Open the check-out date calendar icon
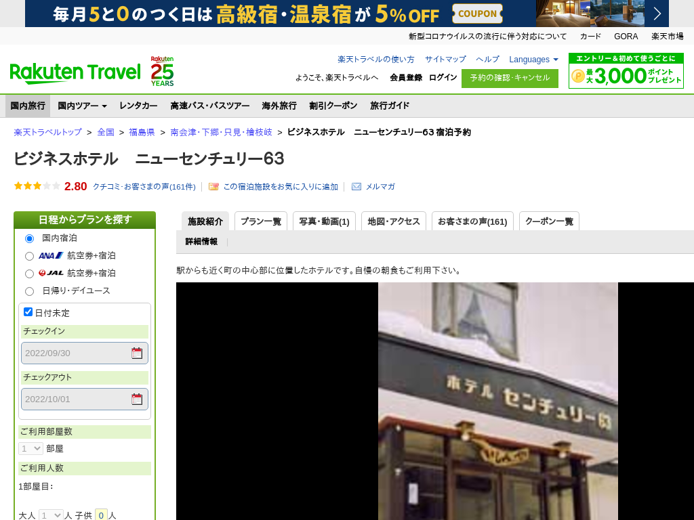This screenshot has height=520, width=694. coord(137,399)
